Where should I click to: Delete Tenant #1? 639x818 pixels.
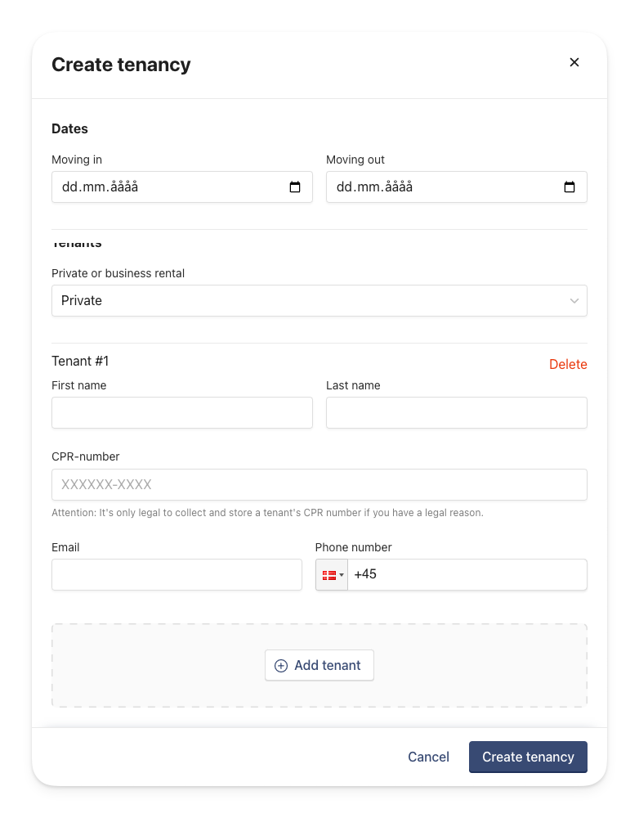568,364
